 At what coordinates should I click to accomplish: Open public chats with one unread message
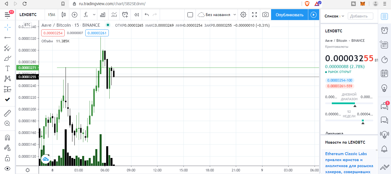click(x=384, y=106)
